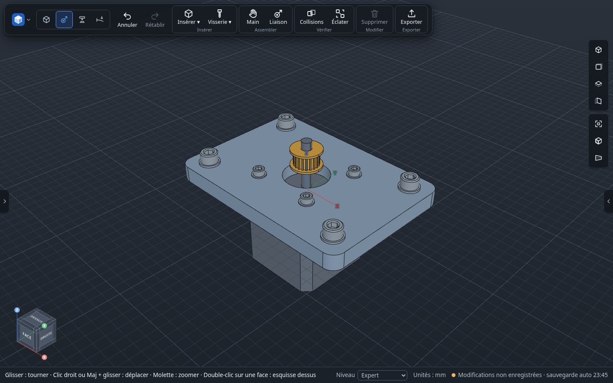
Task: Set isometric view using top cube icon
Action: (x=599, y=50)
